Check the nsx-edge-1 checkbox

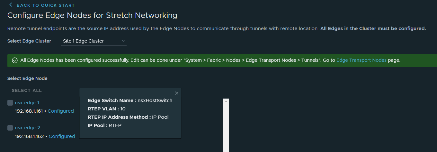coord(10,103)
